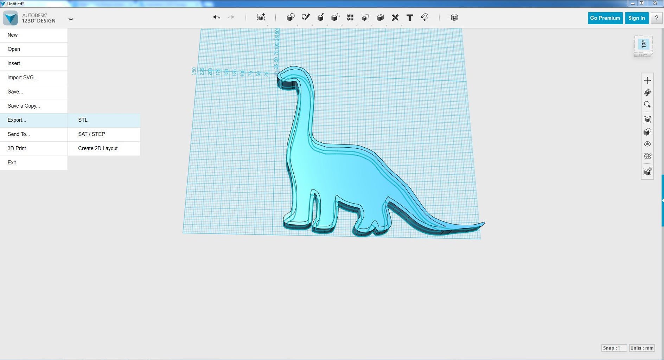The width and height of the screenshot is (664, 360).
Task: Click the Snap magnet tool
Action: (424, 18)
